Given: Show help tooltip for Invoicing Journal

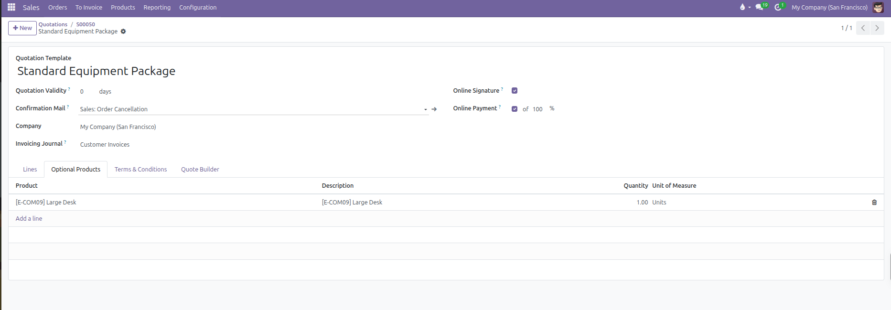Looking at the screenshot, I should pos(65,142).
